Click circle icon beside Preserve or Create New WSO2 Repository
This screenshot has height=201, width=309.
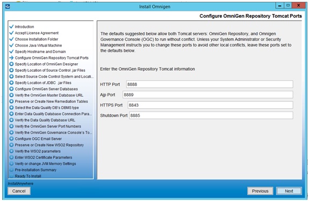[11, 145]
